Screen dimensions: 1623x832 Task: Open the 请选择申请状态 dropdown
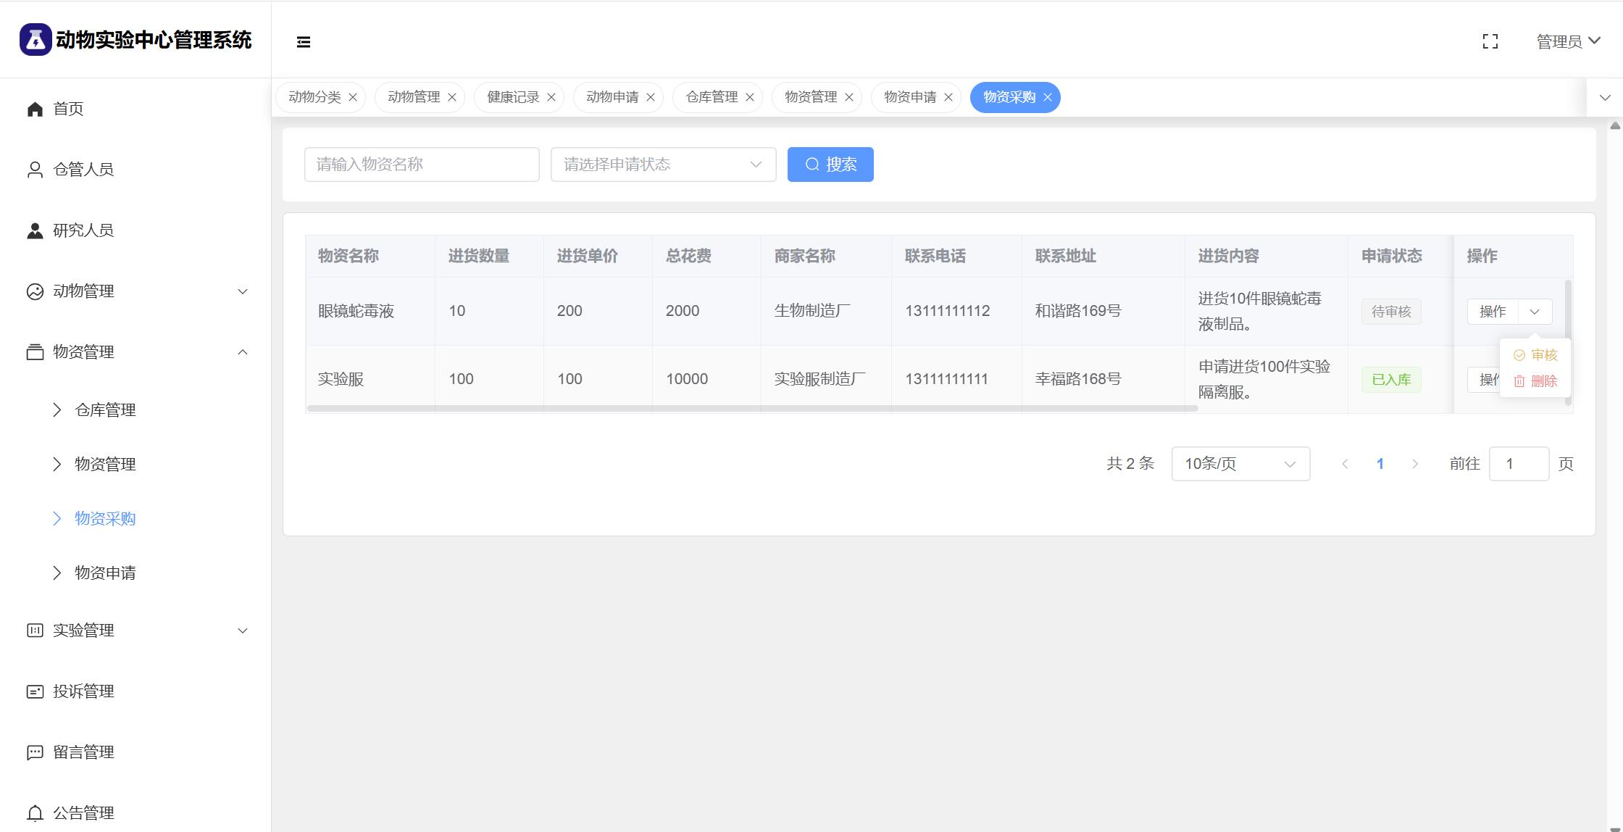[x=663, y=165]
